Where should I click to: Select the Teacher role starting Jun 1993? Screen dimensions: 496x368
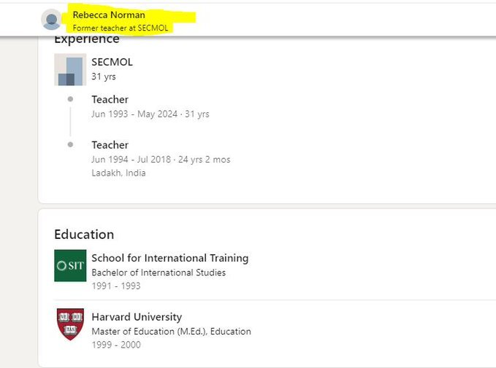point(110,99)
